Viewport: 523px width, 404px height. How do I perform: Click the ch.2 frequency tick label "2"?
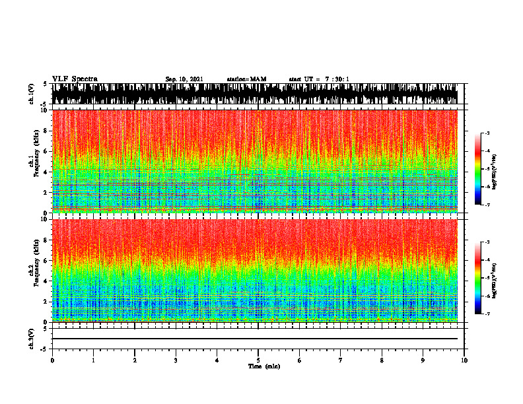46,302
